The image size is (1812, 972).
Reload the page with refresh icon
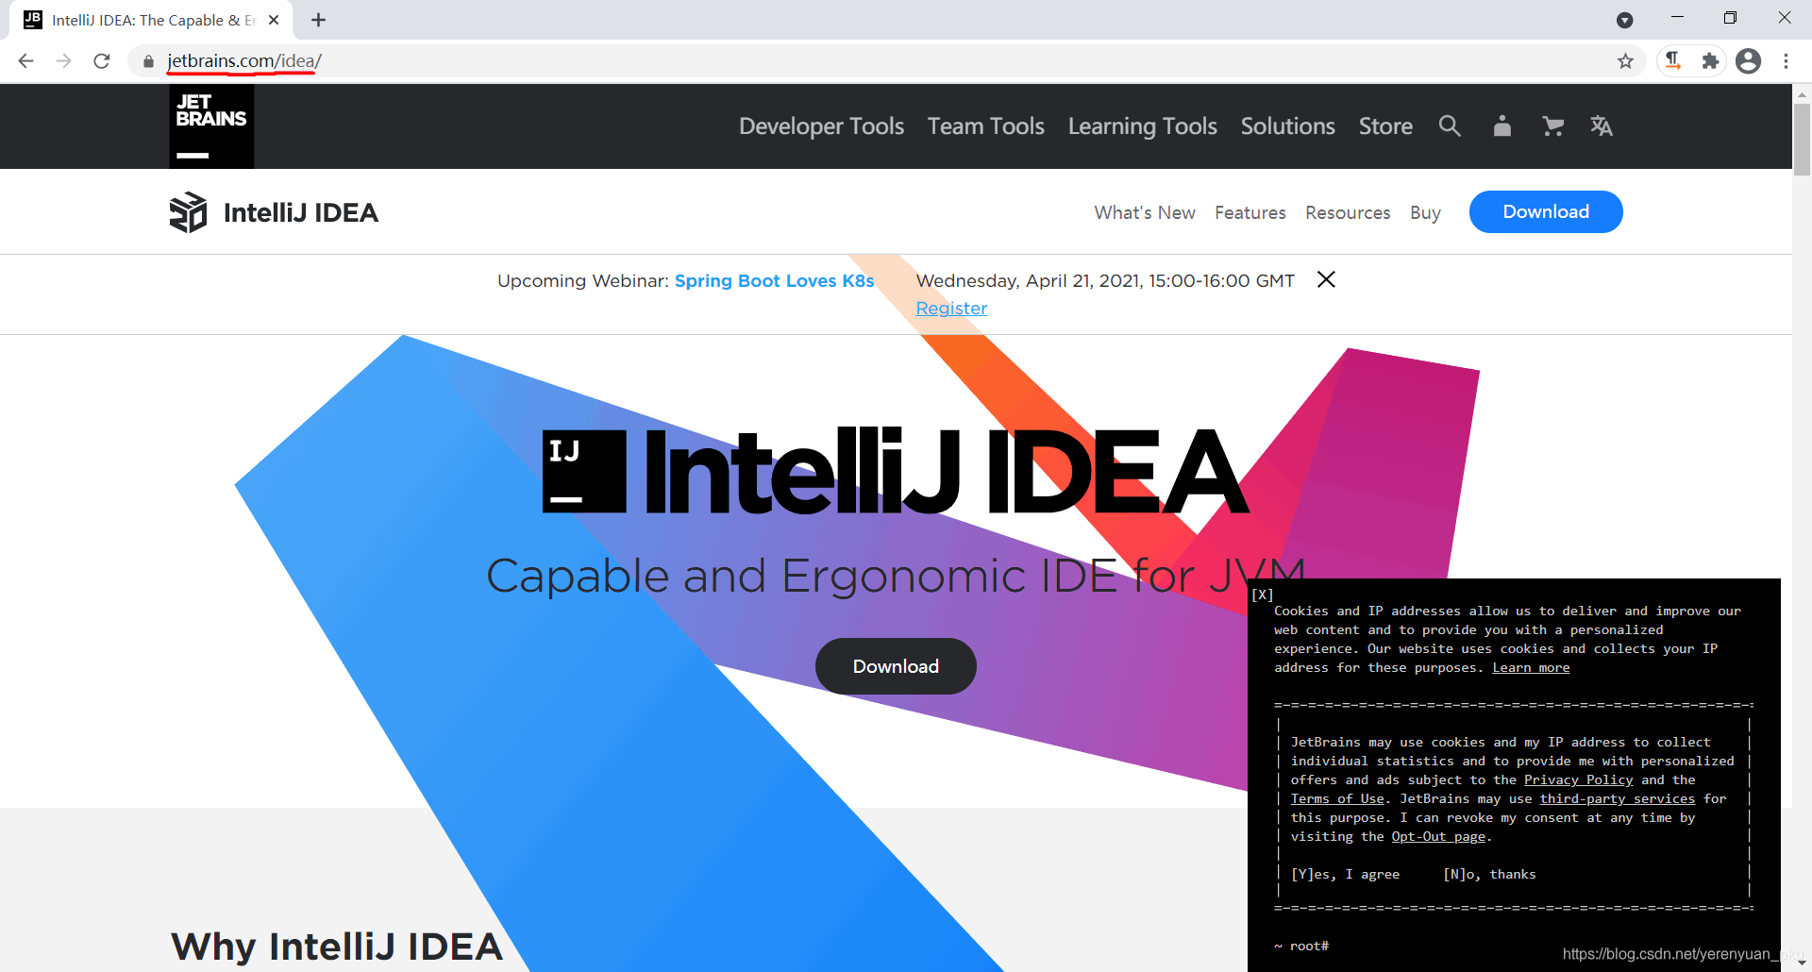click(x=102, y=61)
